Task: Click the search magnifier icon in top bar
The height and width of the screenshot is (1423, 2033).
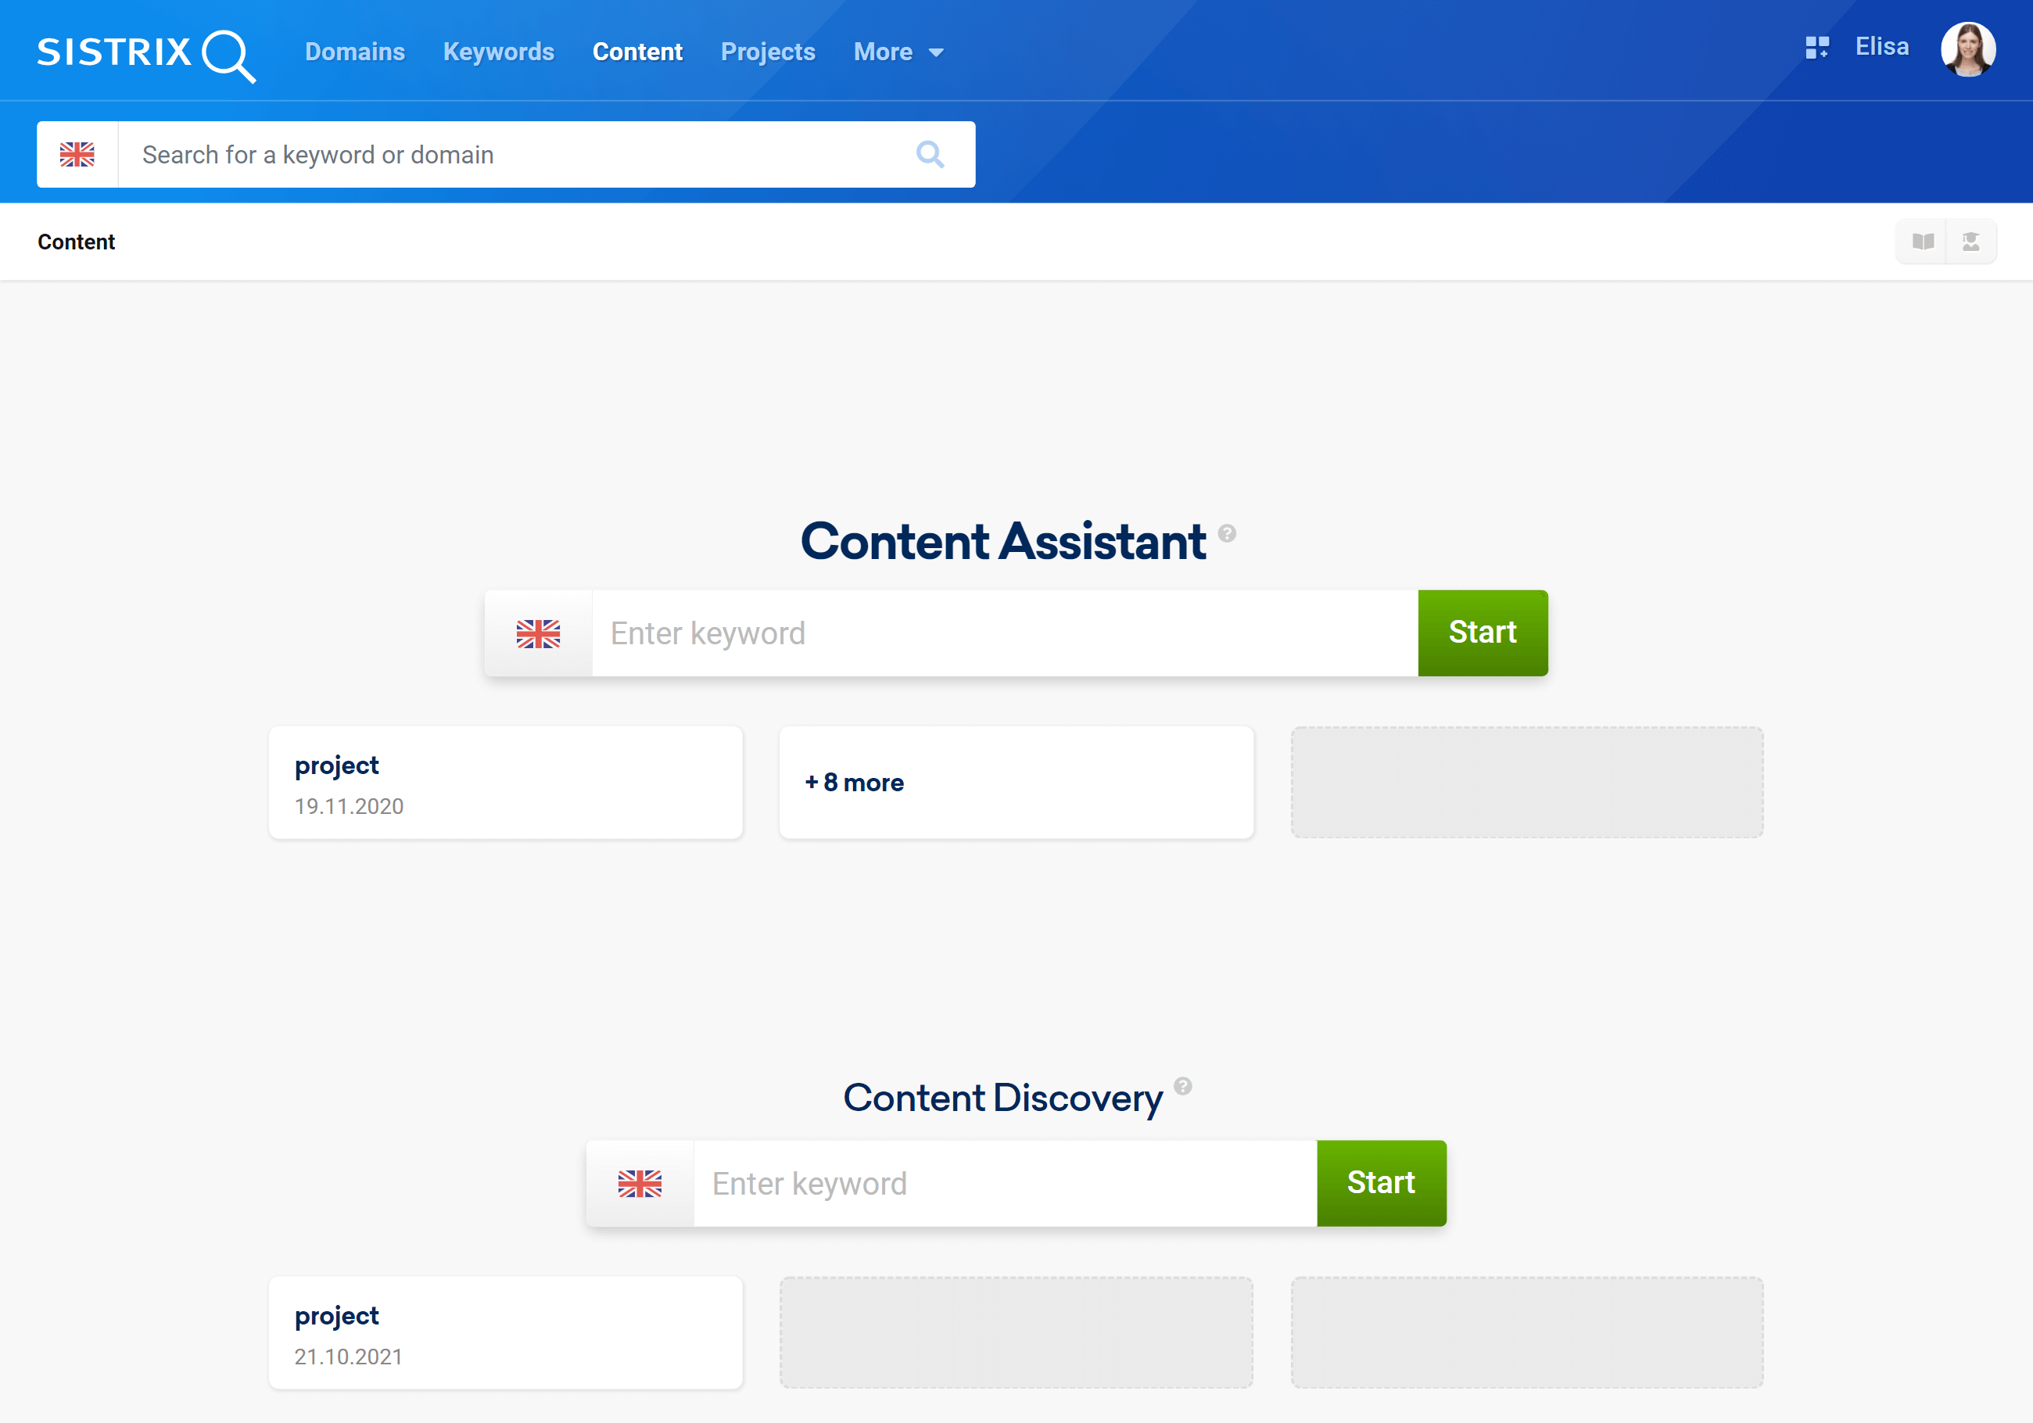Action: 931,155
